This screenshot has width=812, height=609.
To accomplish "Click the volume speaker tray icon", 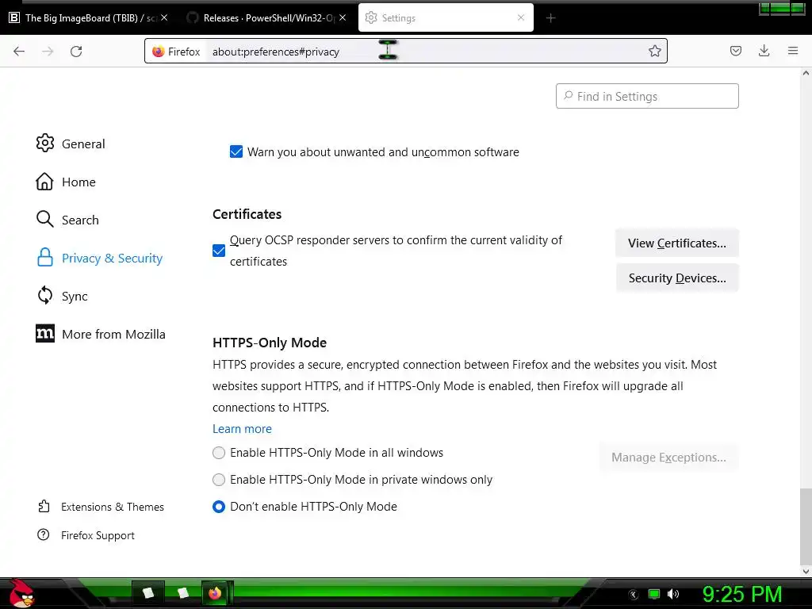I will pos(673,594).
